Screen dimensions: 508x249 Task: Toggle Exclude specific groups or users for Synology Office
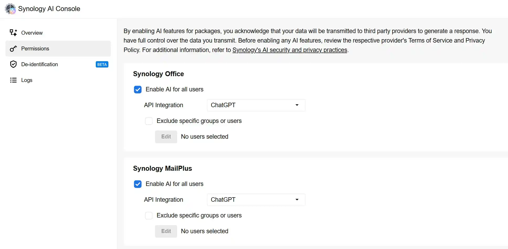click(x=149, y=121)
